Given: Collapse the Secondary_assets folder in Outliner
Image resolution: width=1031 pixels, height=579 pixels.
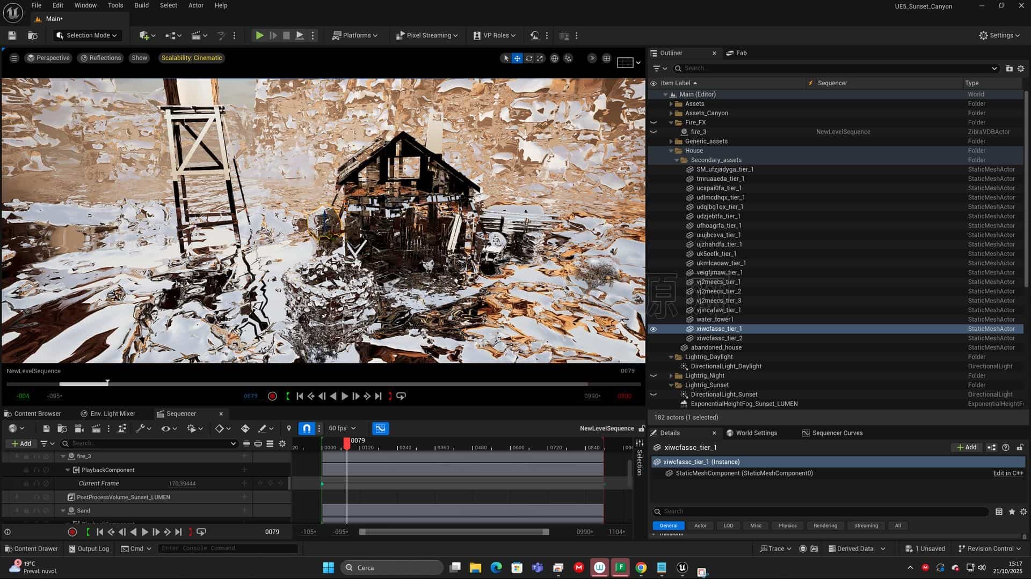Looking at the screenshot, I should pos(677,160).
